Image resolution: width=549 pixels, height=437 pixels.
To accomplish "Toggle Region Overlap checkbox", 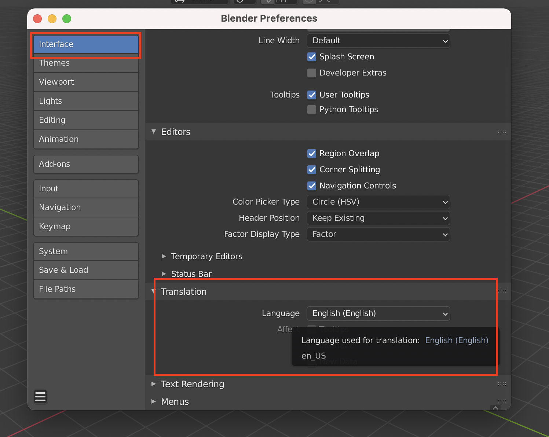I will [x=312, y=154].
